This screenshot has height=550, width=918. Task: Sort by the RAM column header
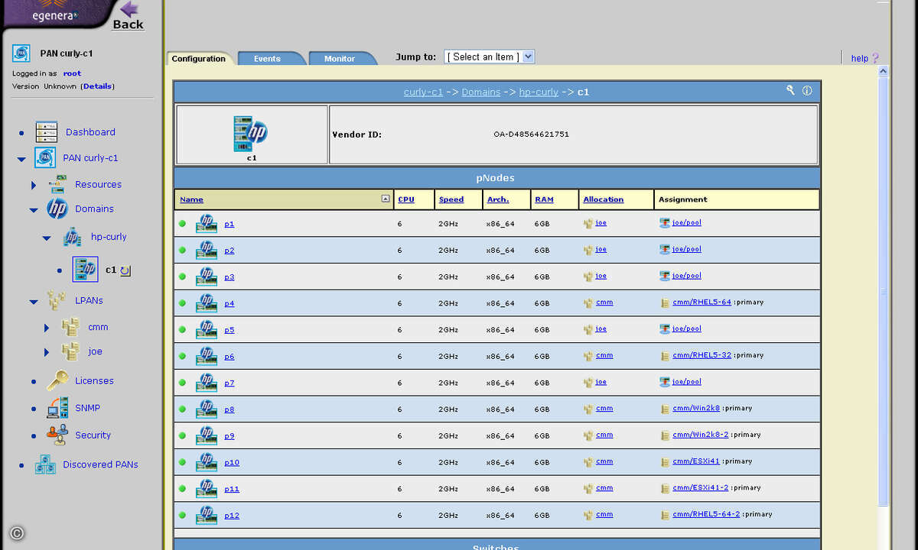pyautogui.click(x=544, y=199)
